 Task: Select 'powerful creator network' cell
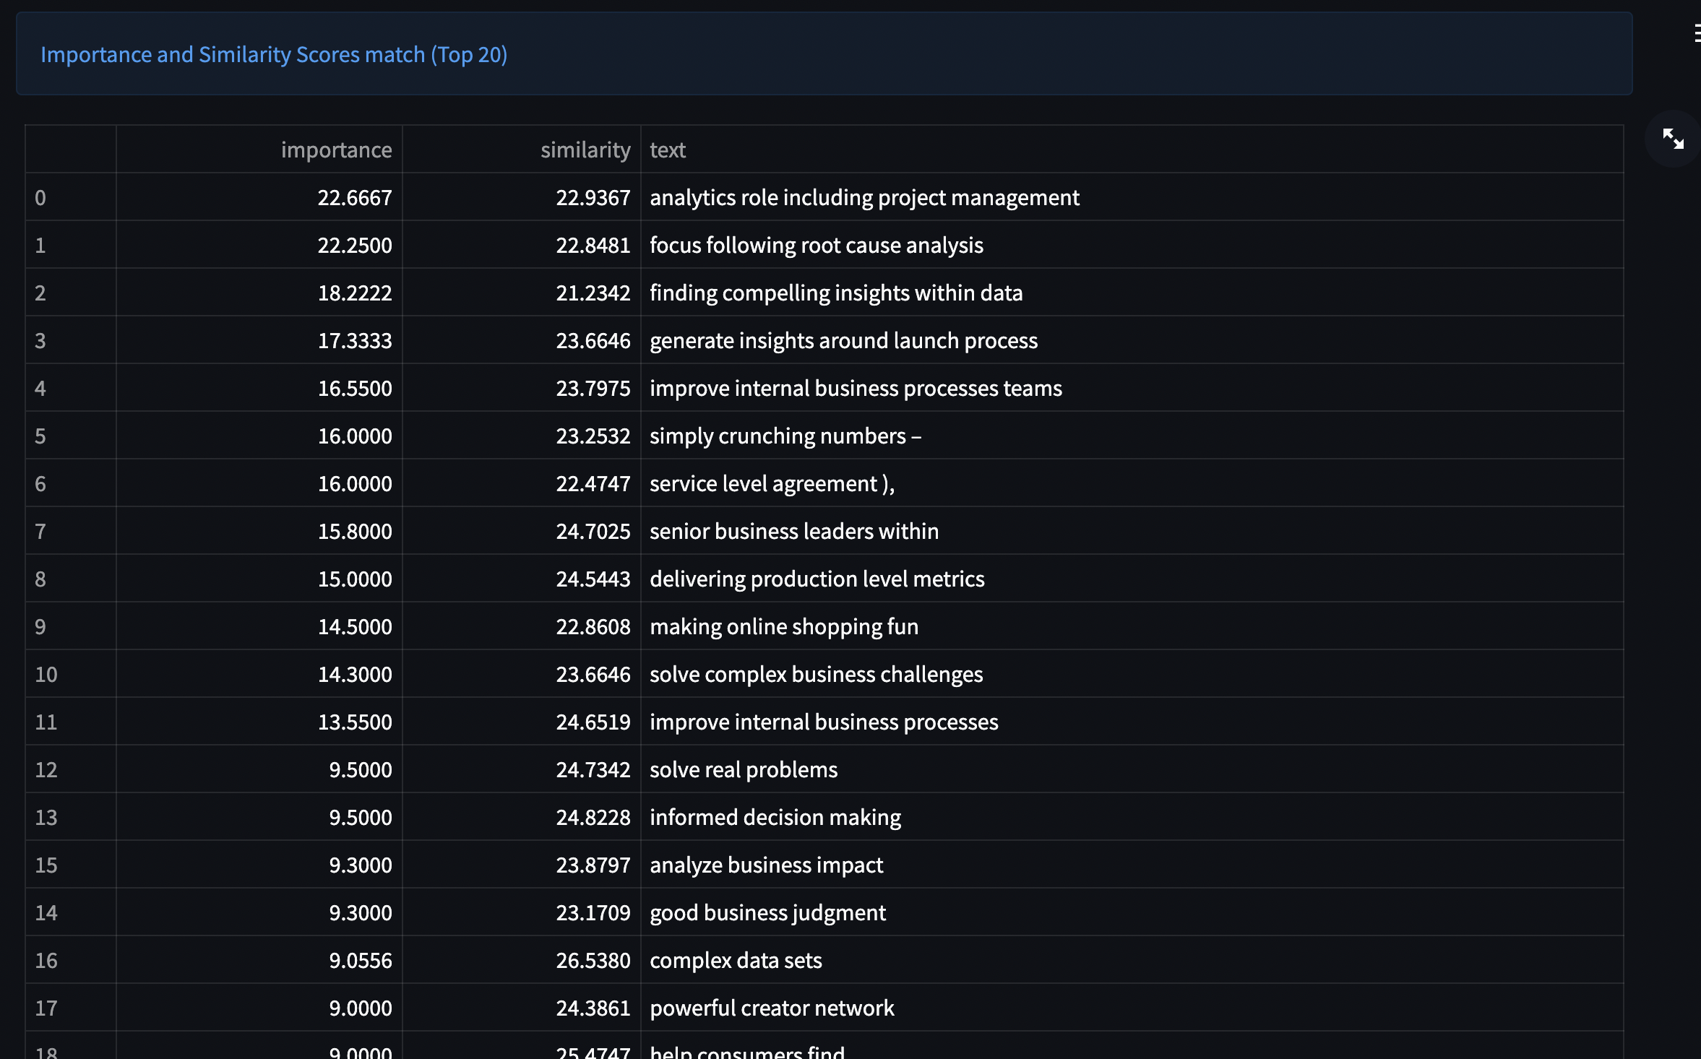(x=772, y=1008)
